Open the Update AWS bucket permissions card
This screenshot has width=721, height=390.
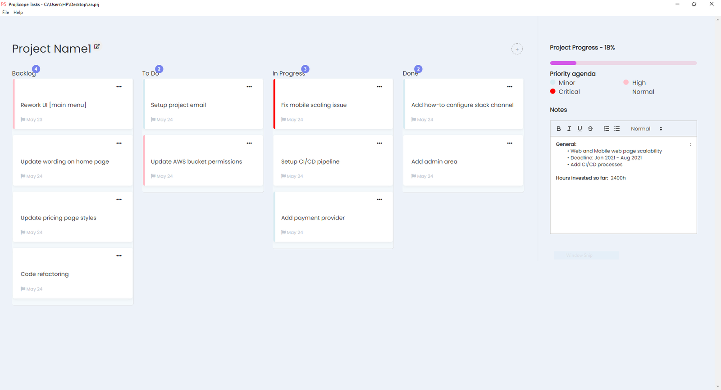point(196,161)
